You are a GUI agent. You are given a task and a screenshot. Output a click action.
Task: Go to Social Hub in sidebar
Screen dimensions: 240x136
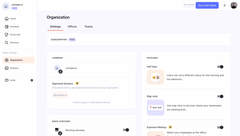(x=15, y=35)
